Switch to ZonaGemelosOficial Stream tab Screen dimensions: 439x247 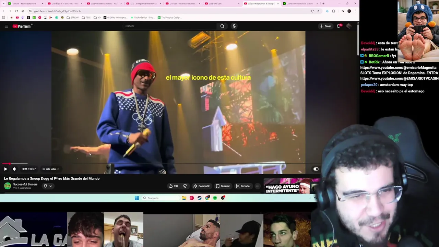[x=300, y=3]
